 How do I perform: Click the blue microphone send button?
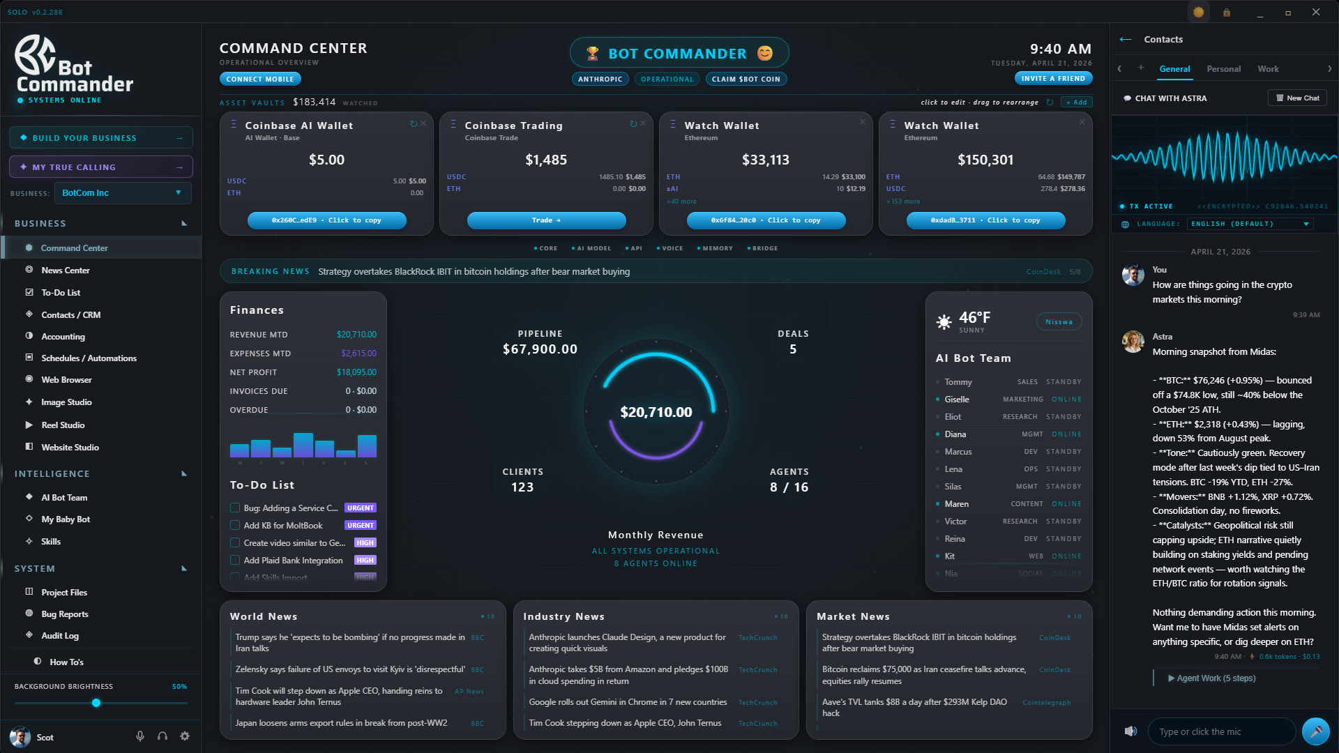coord(1315,731)
